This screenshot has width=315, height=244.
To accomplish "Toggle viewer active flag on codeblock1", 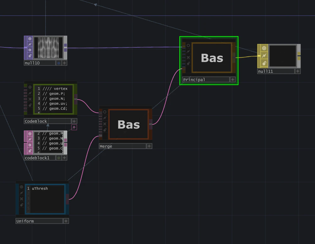I will [30, 134].
